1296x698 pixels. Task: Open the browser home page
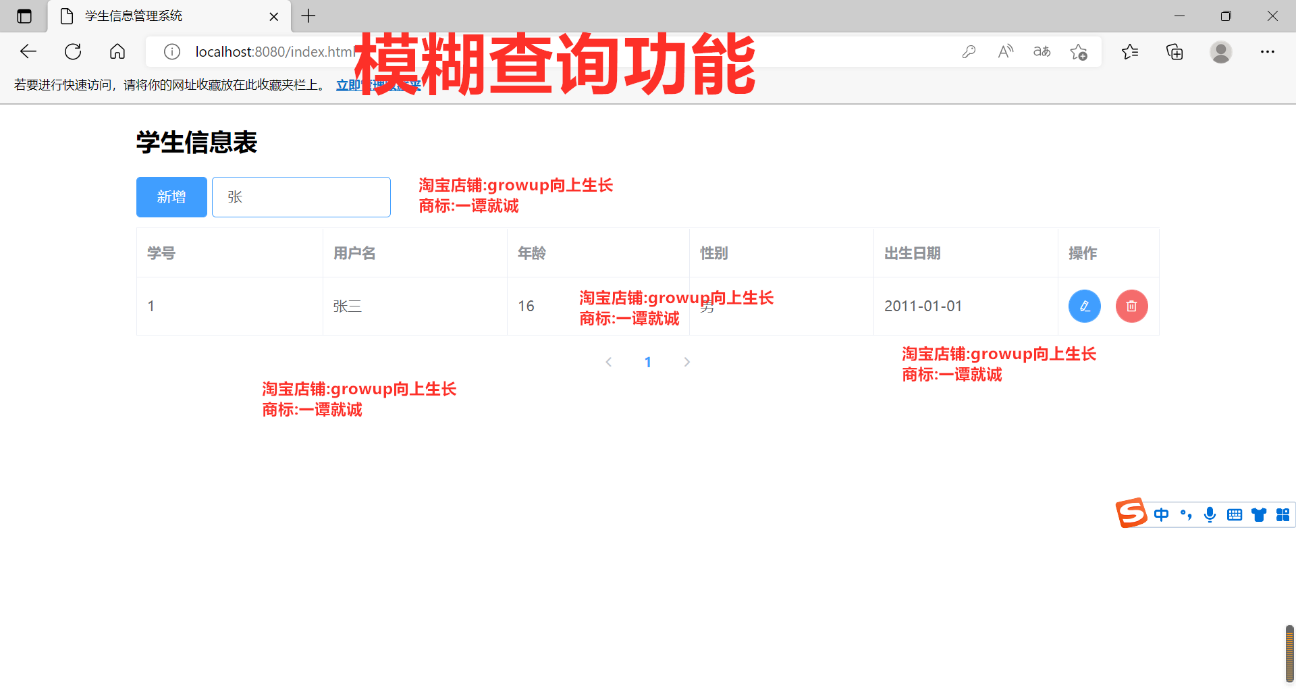click(117, 51)
